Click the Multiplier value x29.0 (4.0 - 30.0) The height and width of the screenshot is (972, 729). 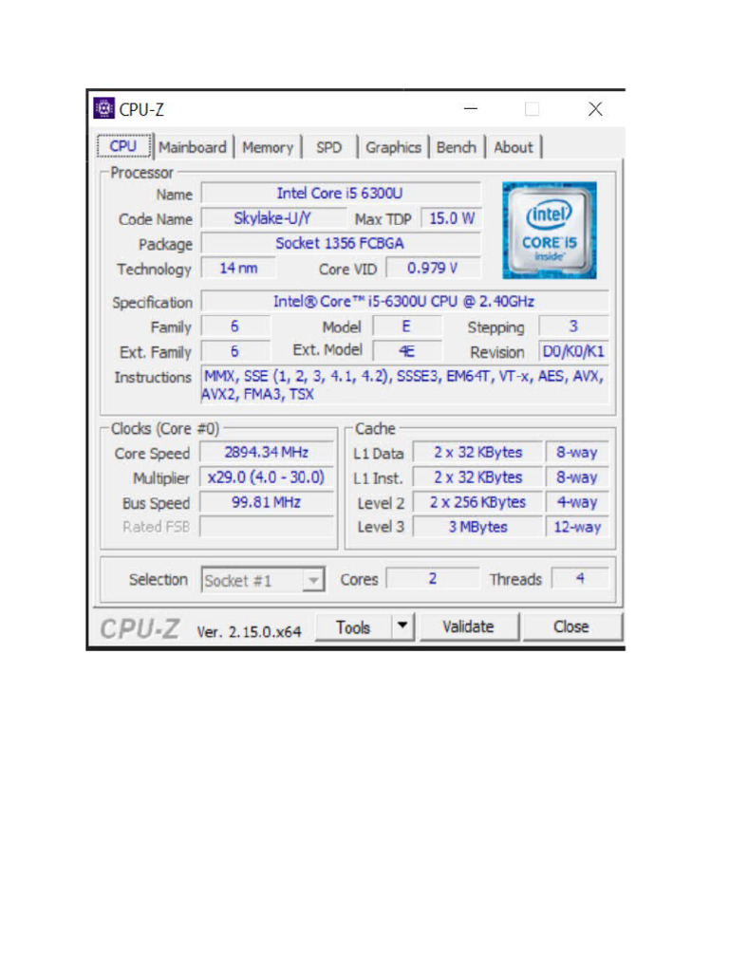point(267,477)
